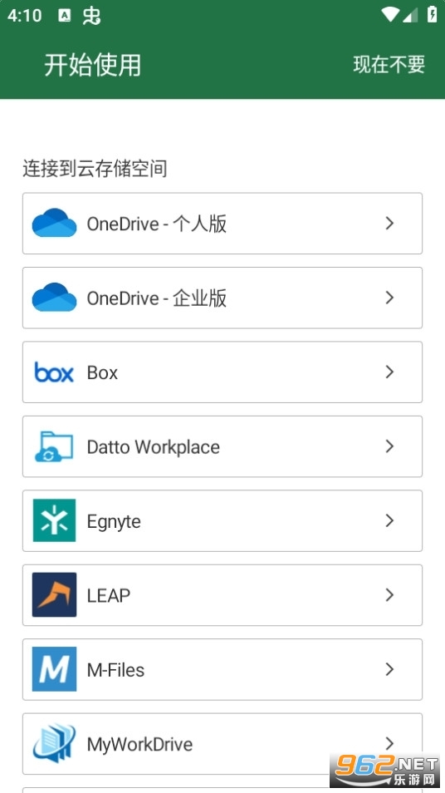Select the Egnyte text label
The width and height of the screenshot is (445, 793).
point(114,522)
